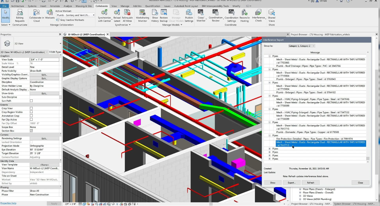
Task: Open the Group by category dropdown
Action: click(301, 46)
